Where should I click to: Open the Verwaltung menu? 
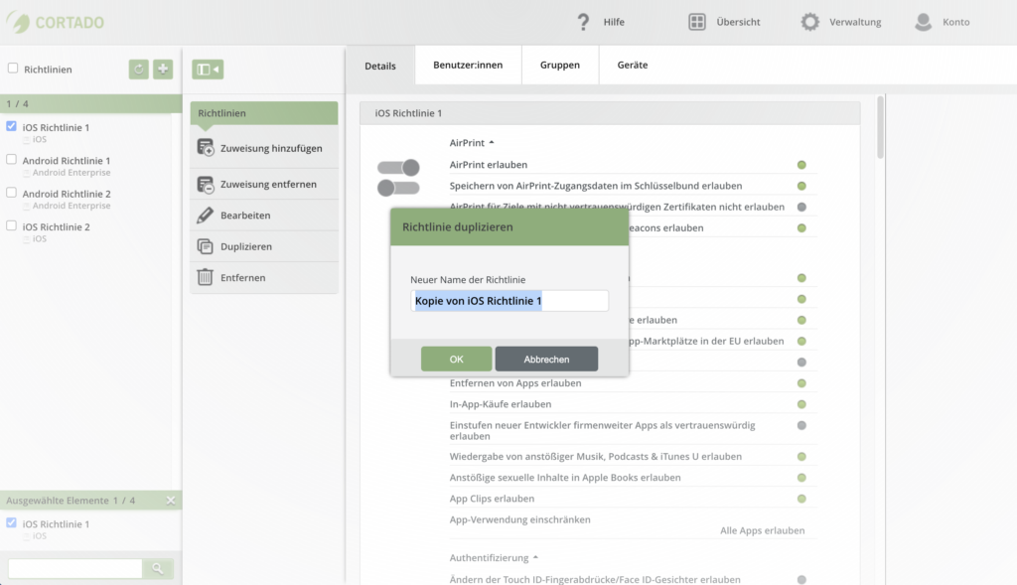[855, 22]
